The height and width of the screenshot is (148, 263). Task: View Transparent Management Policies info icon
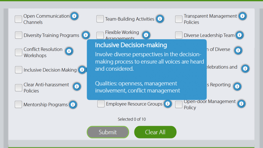click(242, 16)
